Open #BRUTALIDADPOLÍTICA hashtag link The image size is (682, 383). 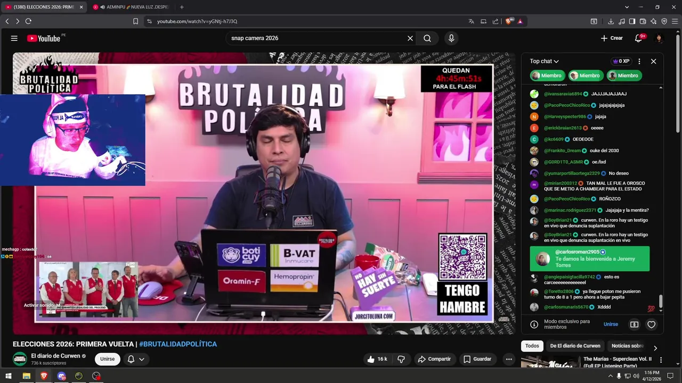tap(178, 344)
